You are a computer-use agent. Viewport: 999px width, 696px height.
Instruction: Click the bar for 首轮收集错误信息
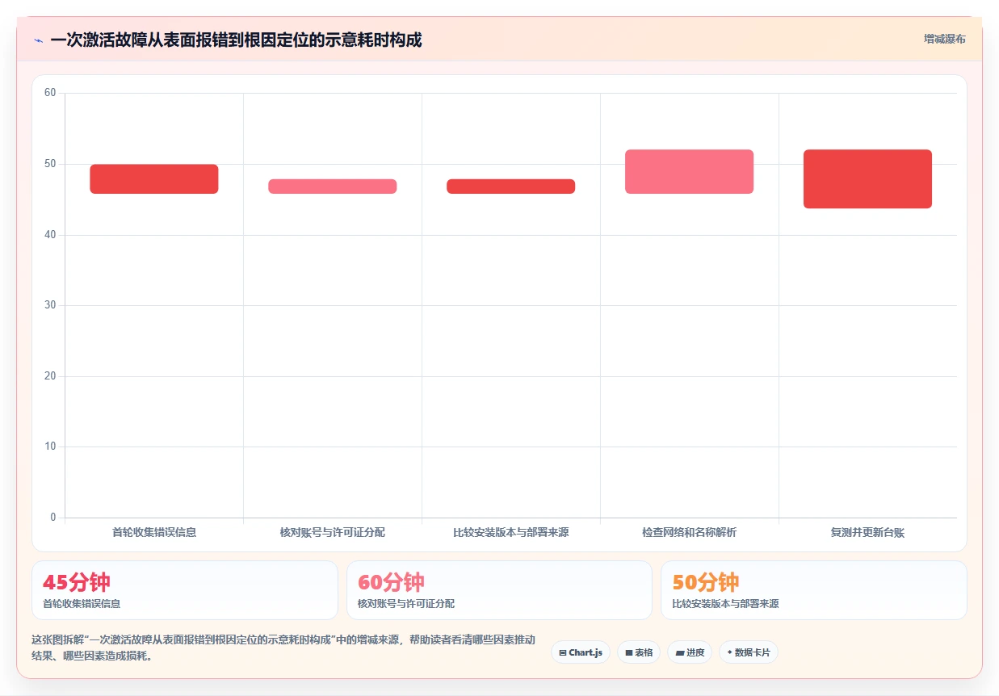point(154,179)
